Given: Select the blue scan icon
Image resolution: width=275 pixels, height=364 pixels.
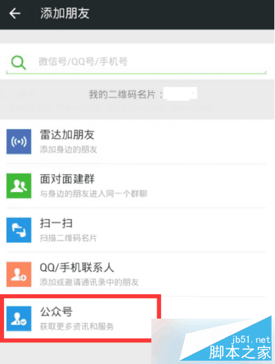Looking at the screenshot, I should tap(19, 230).
